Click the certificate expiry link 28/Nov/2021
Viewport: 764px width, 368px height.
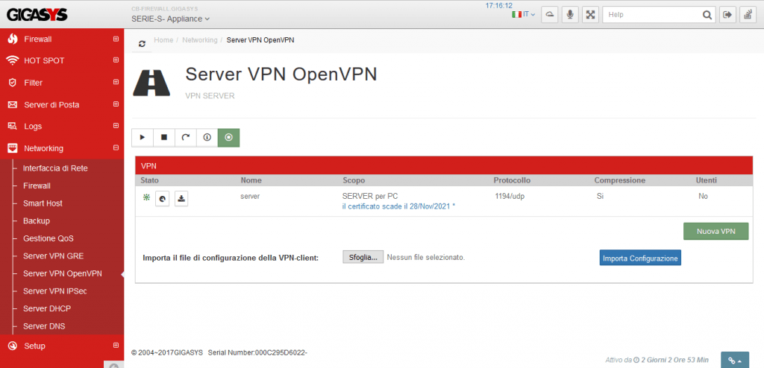pyautogui.click(x=398, y=206)
